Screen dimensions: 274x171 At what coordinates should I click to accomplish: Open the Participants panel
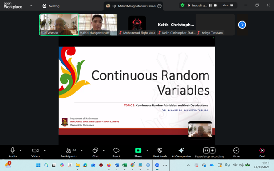68,152
